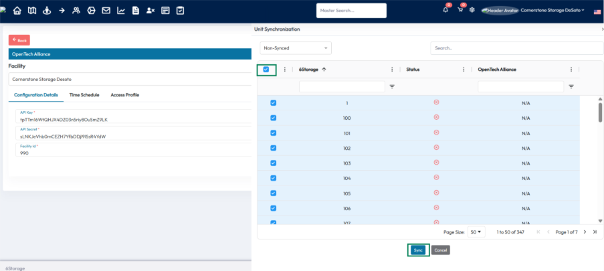
Task: Expand Cornerstone Storage DeSoto account menu
Action: coord(552,10)
